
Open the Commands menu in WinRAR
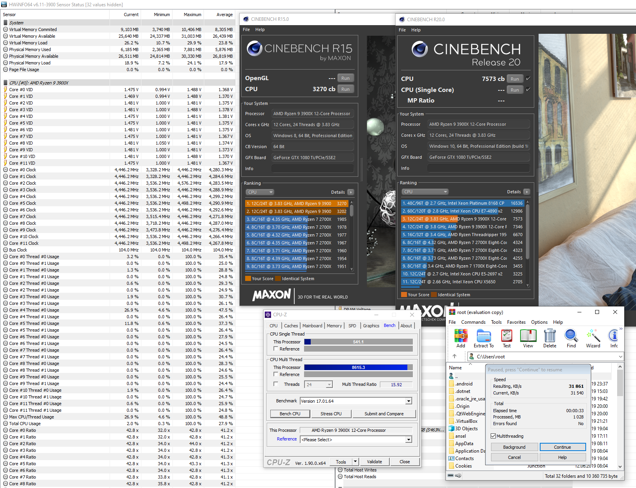point(473,322)
